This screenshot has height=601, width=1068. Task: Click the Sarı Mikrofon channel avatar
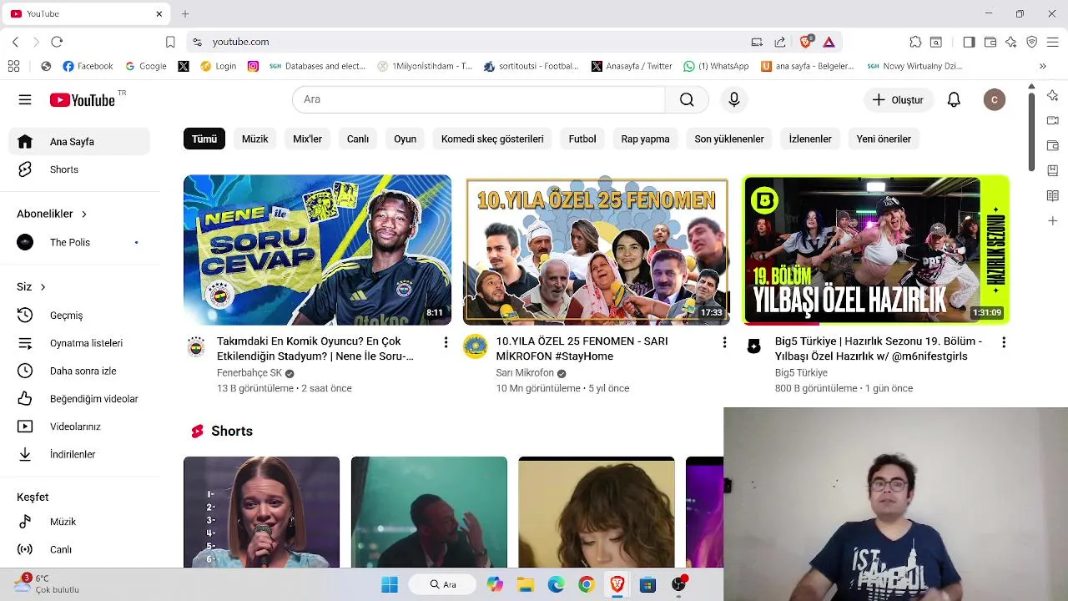[x=476, y=346]
